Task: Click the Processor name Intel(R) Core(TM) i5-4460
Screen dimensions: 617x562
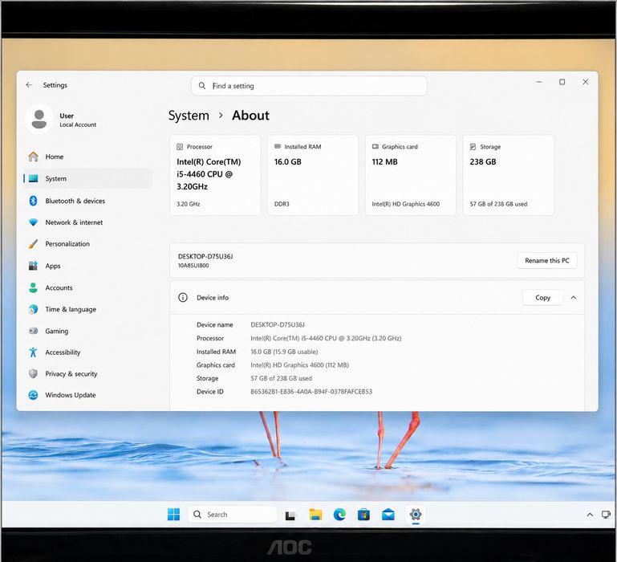Action: point(209,174)
